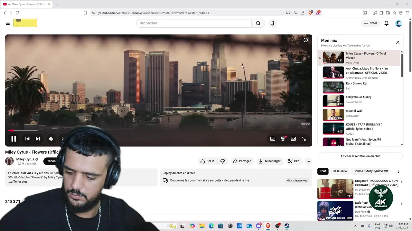Open the Miley Cyrus channel name
412x231 pixels.
(25, 159)
